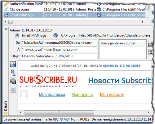155x124 pixels.
Task: Click the Dernier enregistrement status entry
Action: coord(122,119)
